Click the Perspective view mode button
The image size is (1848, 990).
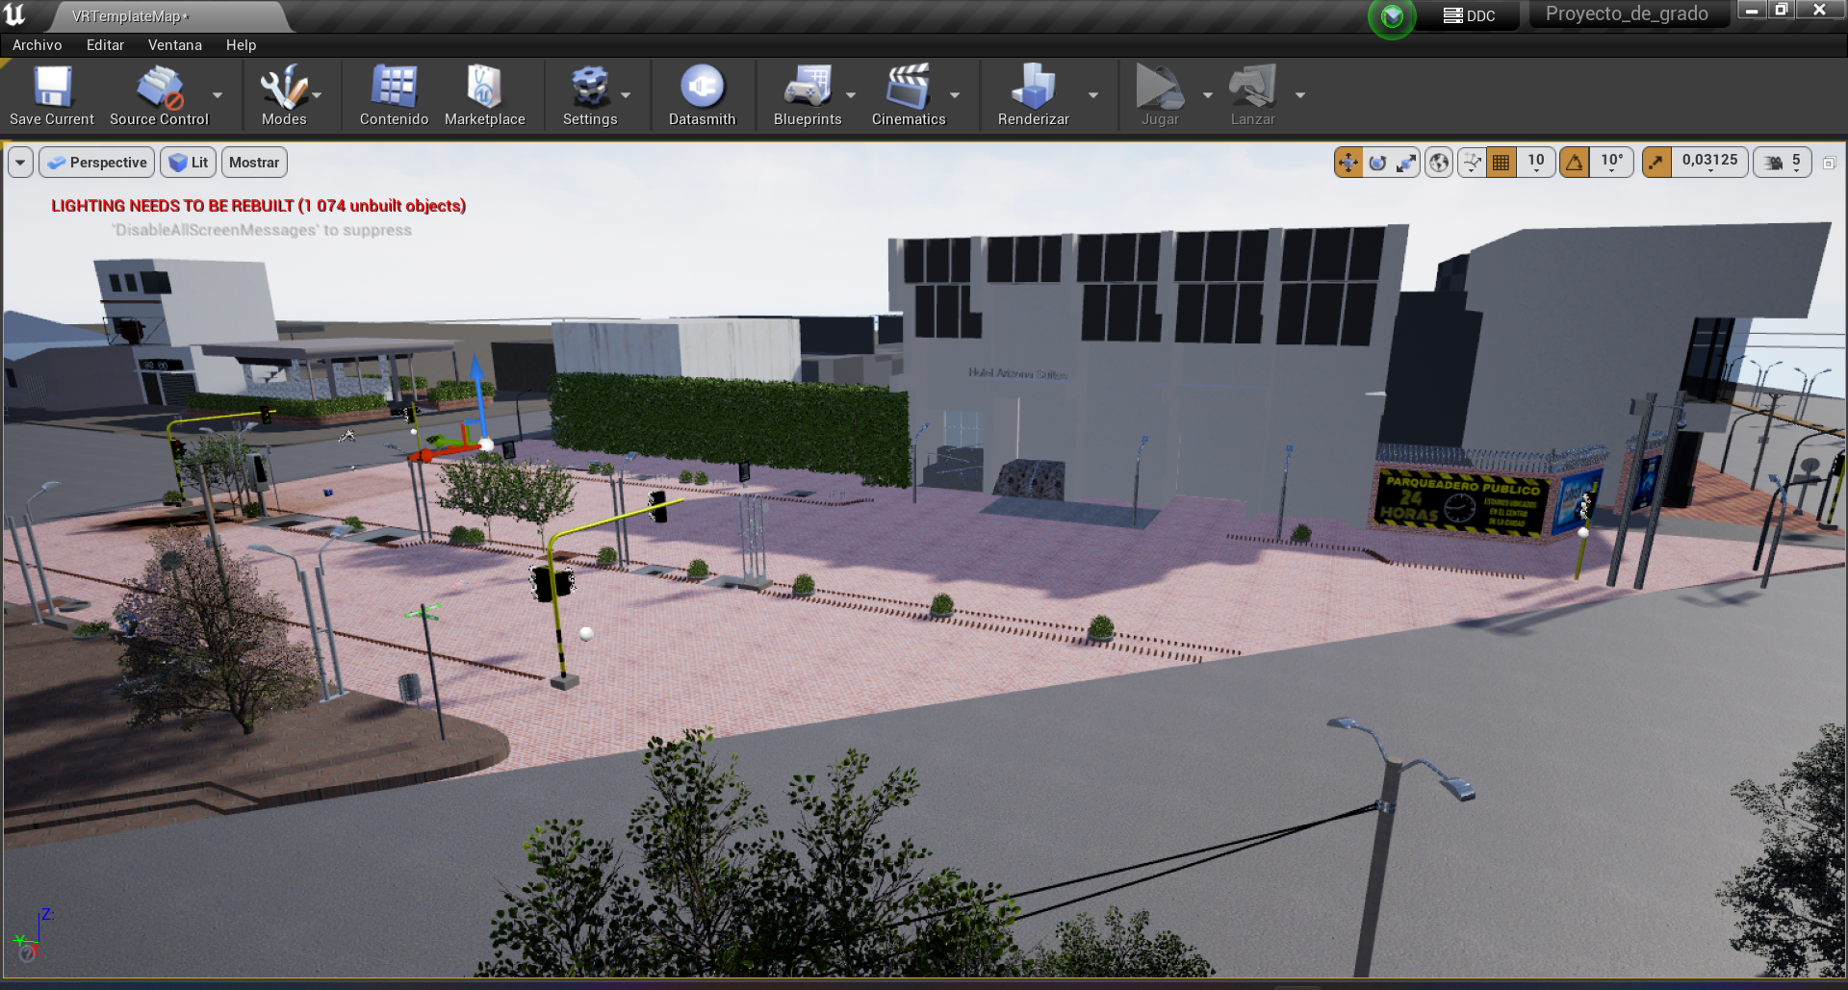(97, 163)
